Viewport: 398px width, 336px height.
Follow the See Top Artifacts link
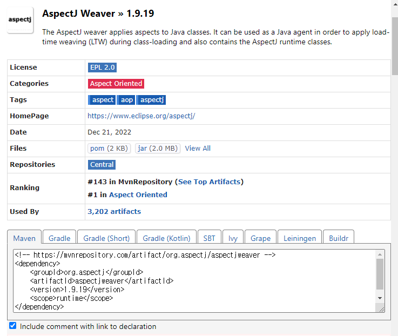click(x=209, y=182)
